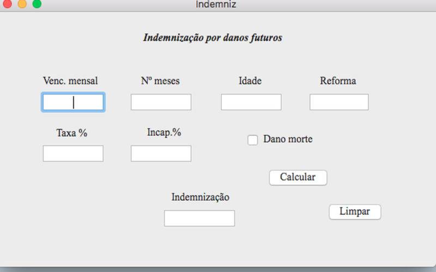This screenshot has width=436, height=272.
Task: Click the Indemniz window title bar
Action: [x=216, y=4]
